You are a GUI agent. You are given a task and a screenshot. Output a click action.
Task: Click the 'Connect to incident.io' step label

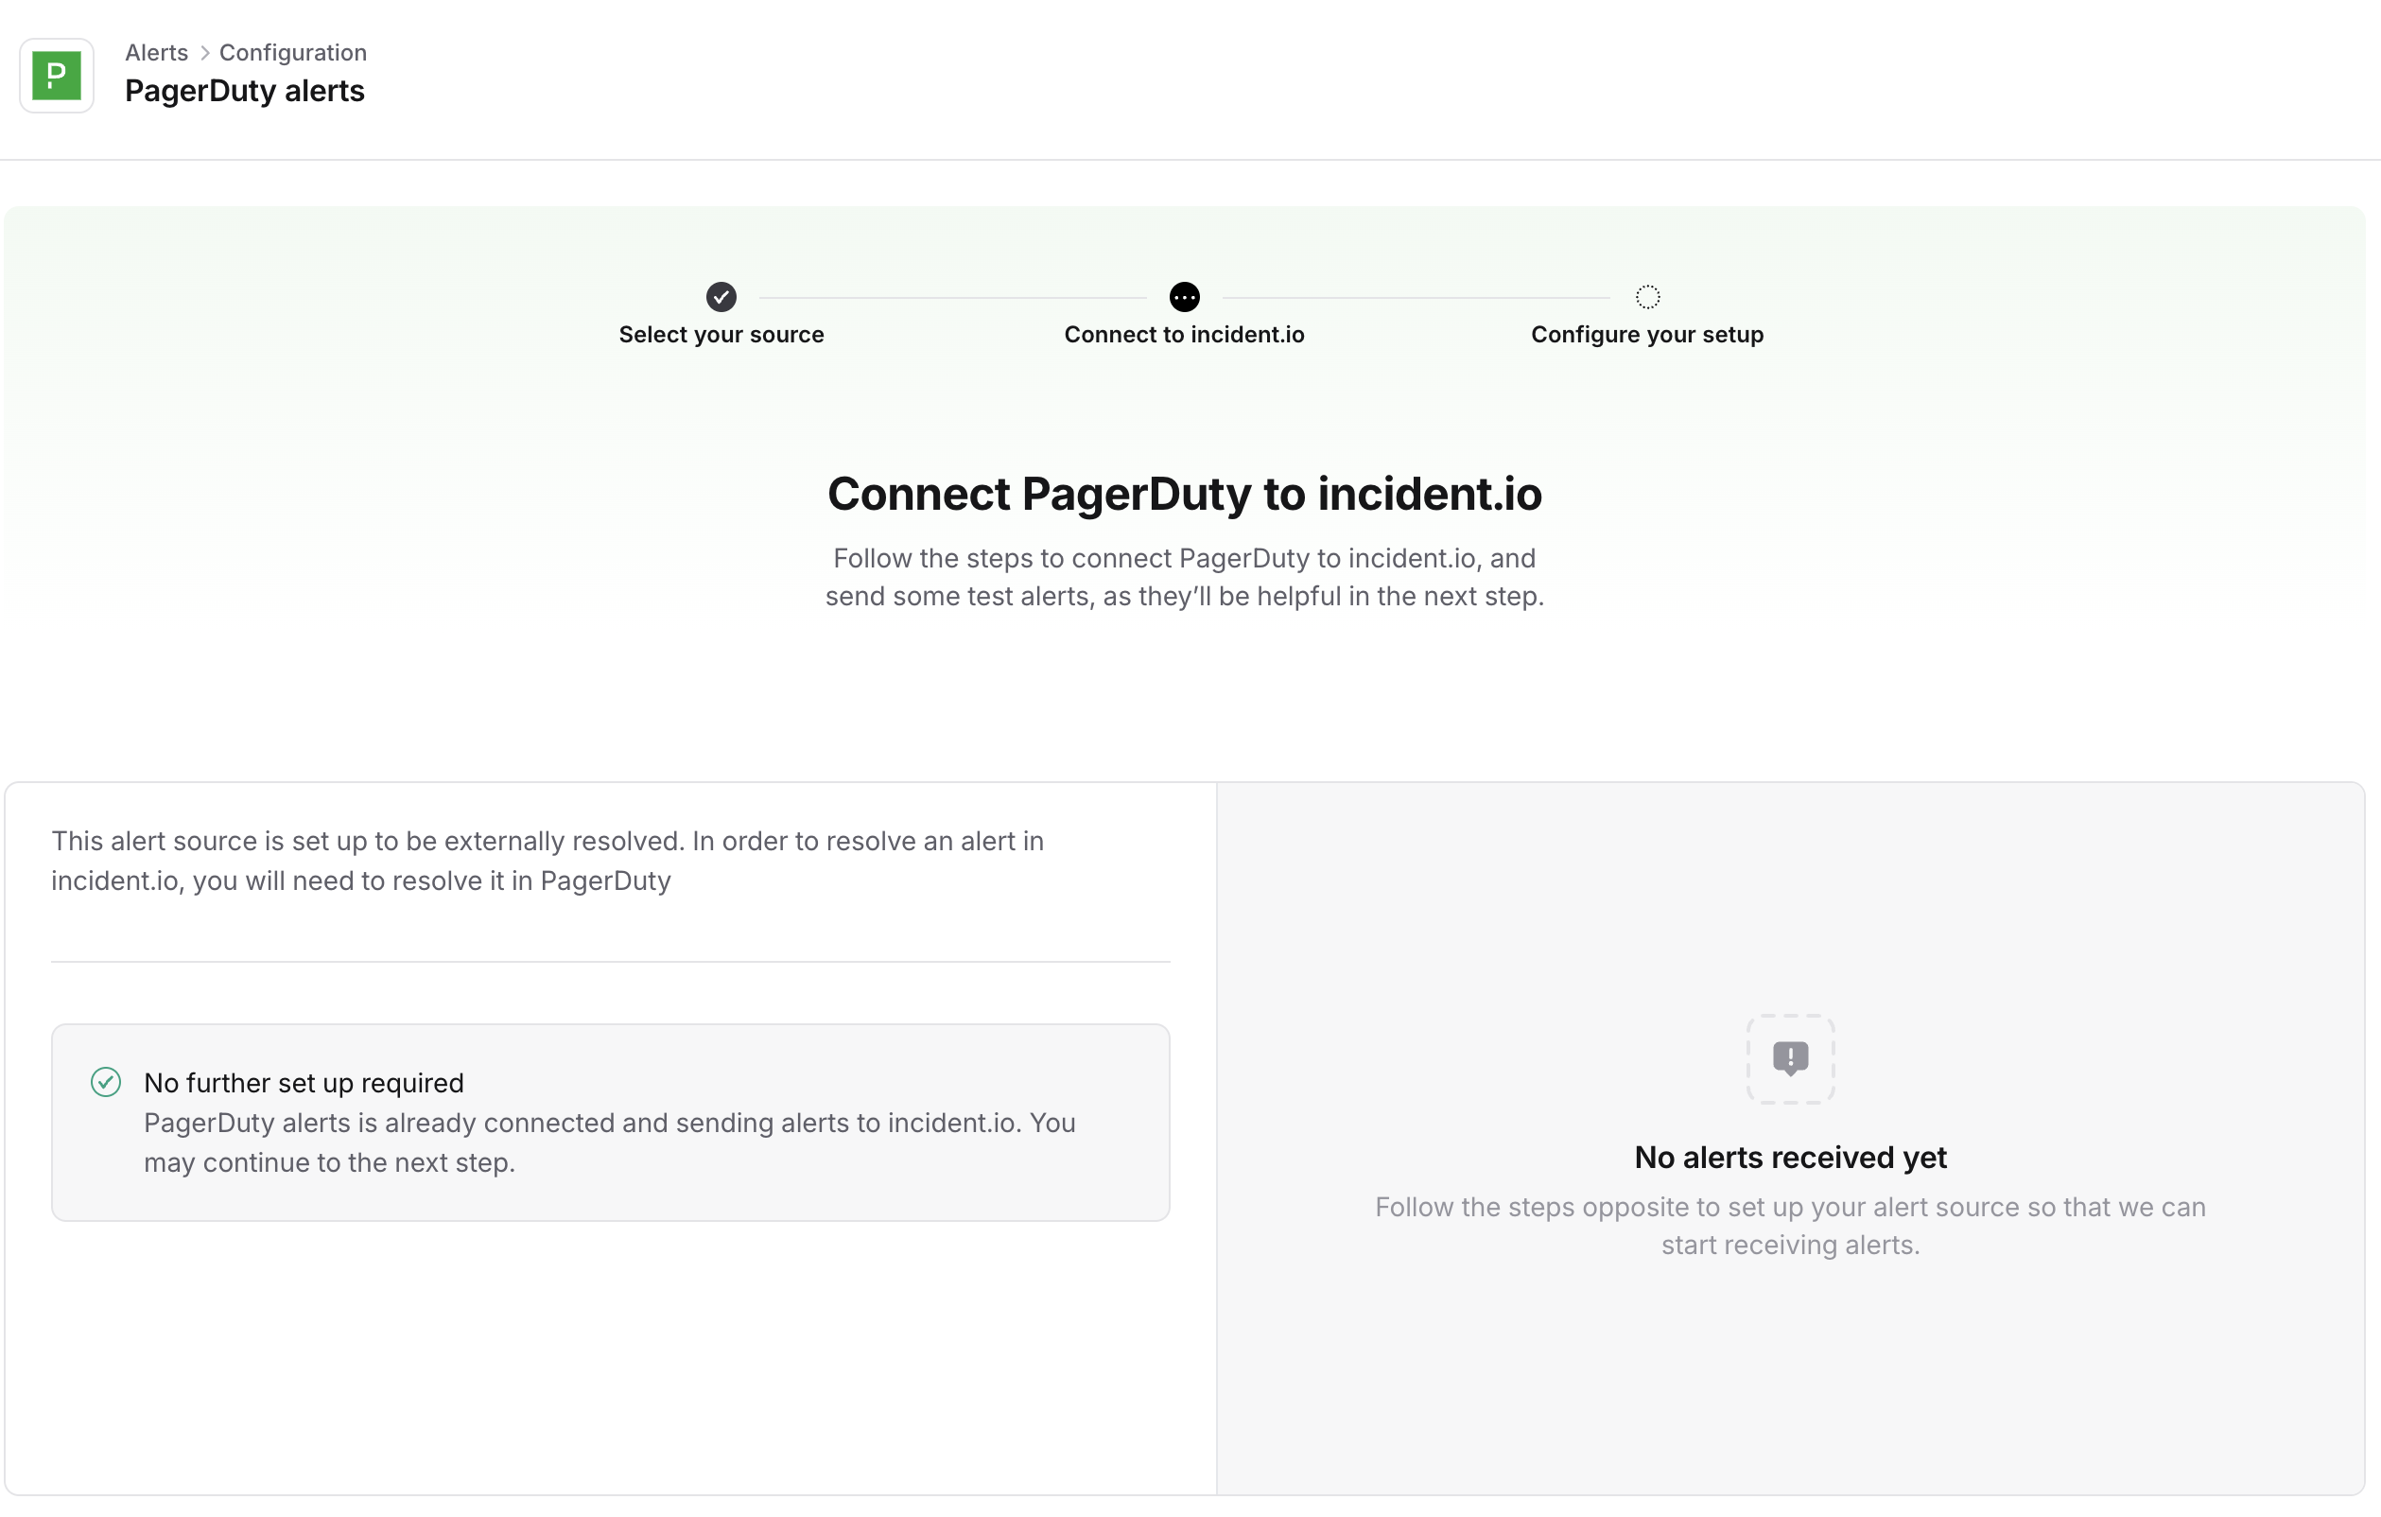[x=1184, y=334]
